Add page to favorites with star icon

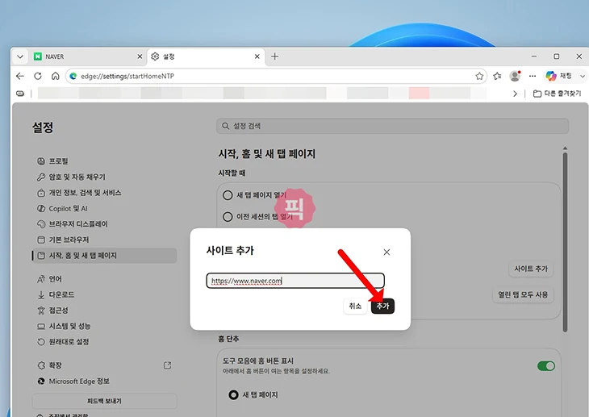[x=479, y=77]
